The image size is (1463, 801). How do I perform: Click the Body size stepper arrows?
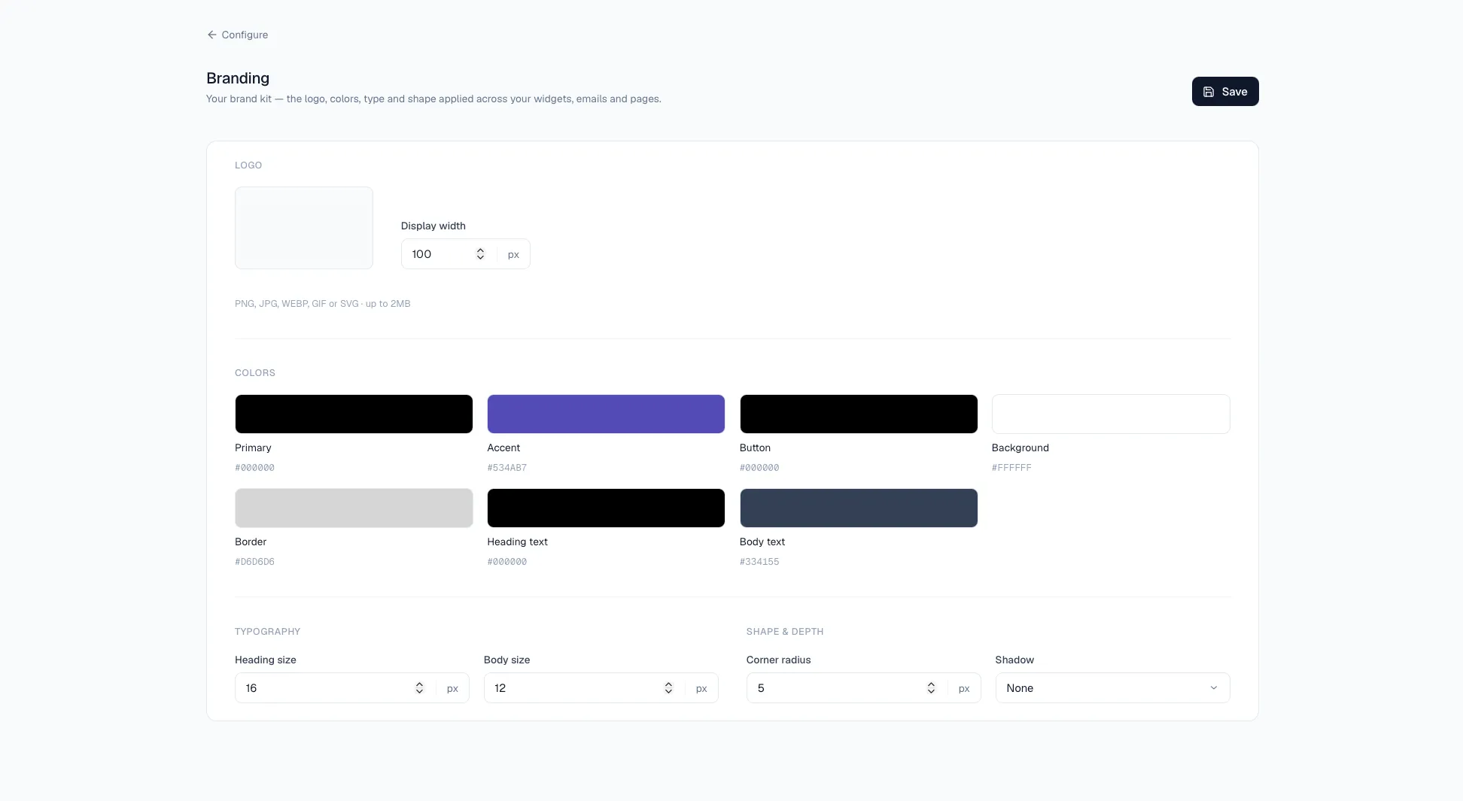[668, 688]
